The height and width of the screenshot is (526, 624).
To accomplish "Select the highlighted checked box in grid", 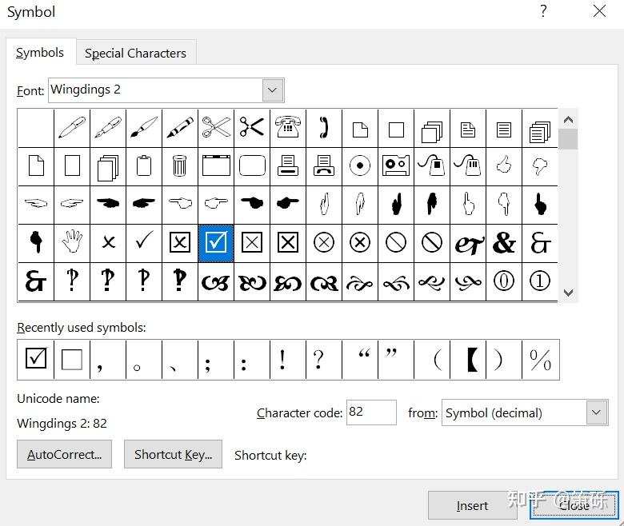I will click(216, 242).
